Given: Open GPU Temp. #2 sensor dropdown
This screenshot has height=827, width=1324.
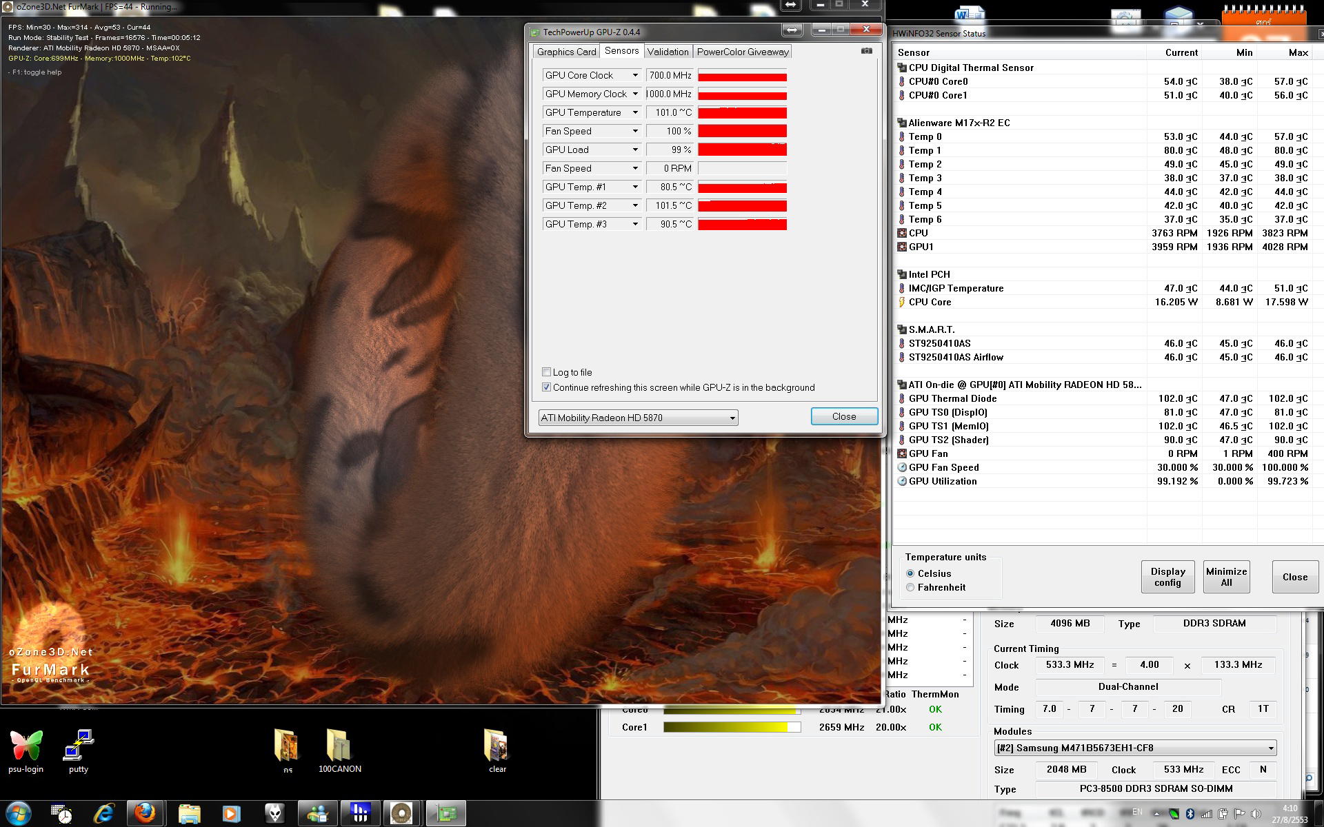Looking at the screenshot, I should click(635, 205).
